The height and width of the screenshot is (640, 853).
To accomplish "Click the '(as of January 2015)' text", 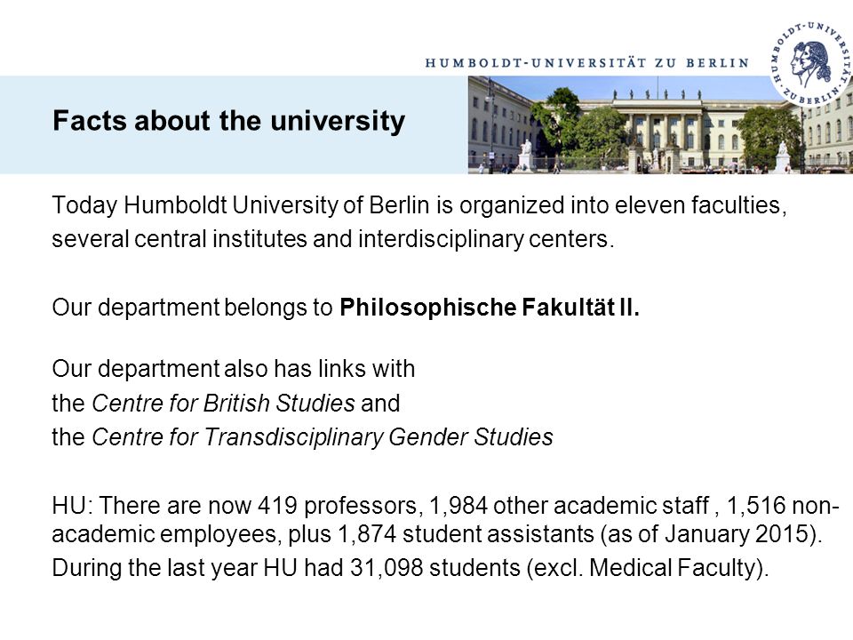I will point(712,533).
